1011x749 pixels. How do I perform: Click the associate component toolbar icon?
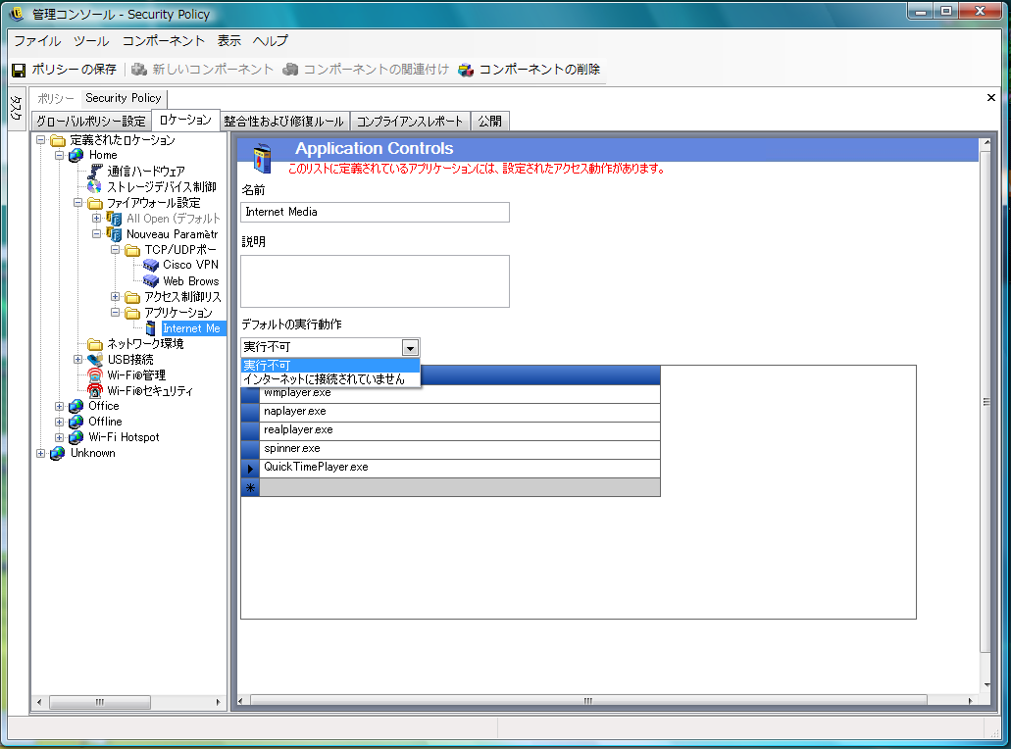click(x=290, y=69)
